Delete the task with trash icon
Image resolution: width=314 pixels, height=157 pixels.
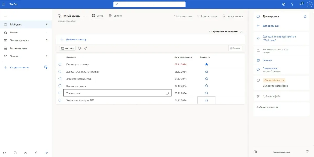click(x=307, y=152)
